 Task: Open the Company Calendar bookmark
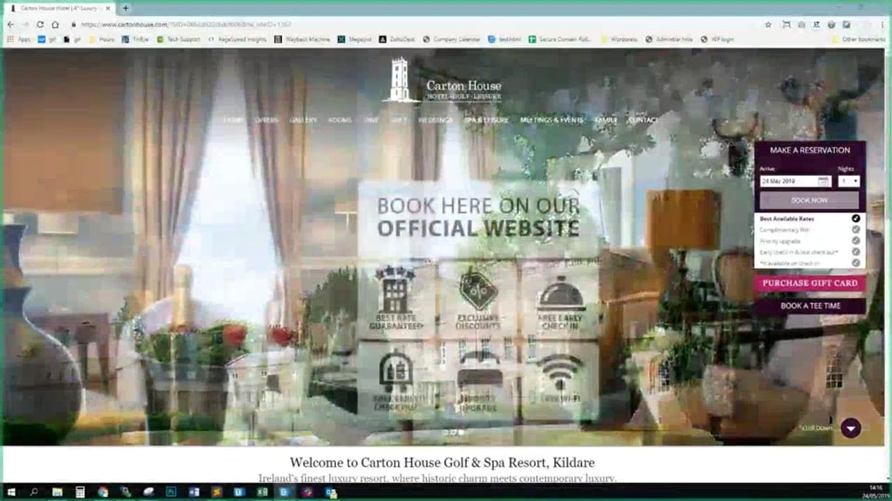(452, 40)
